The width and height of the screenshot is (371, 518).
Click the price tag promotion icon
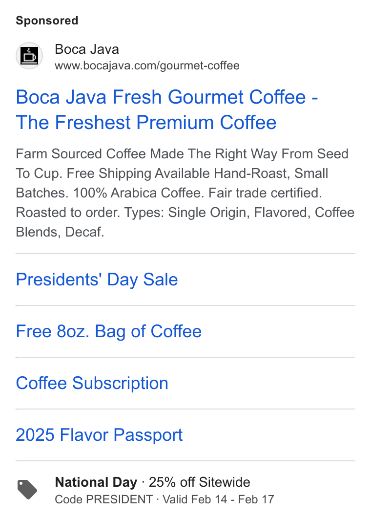(x=27, y=489)
